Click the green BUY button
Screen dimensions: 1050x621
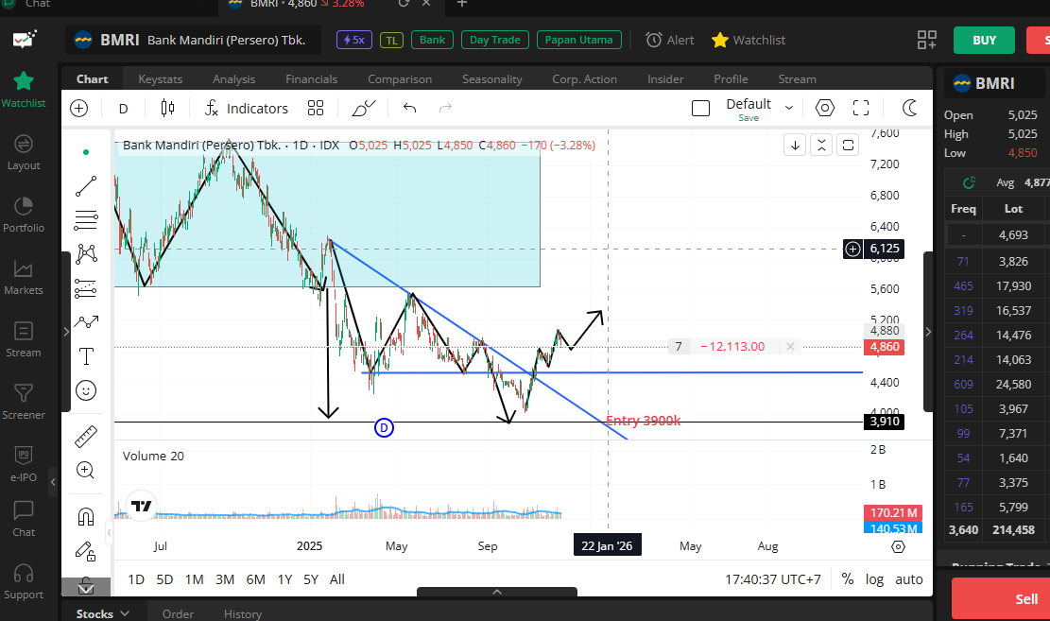tap(985, 41)
